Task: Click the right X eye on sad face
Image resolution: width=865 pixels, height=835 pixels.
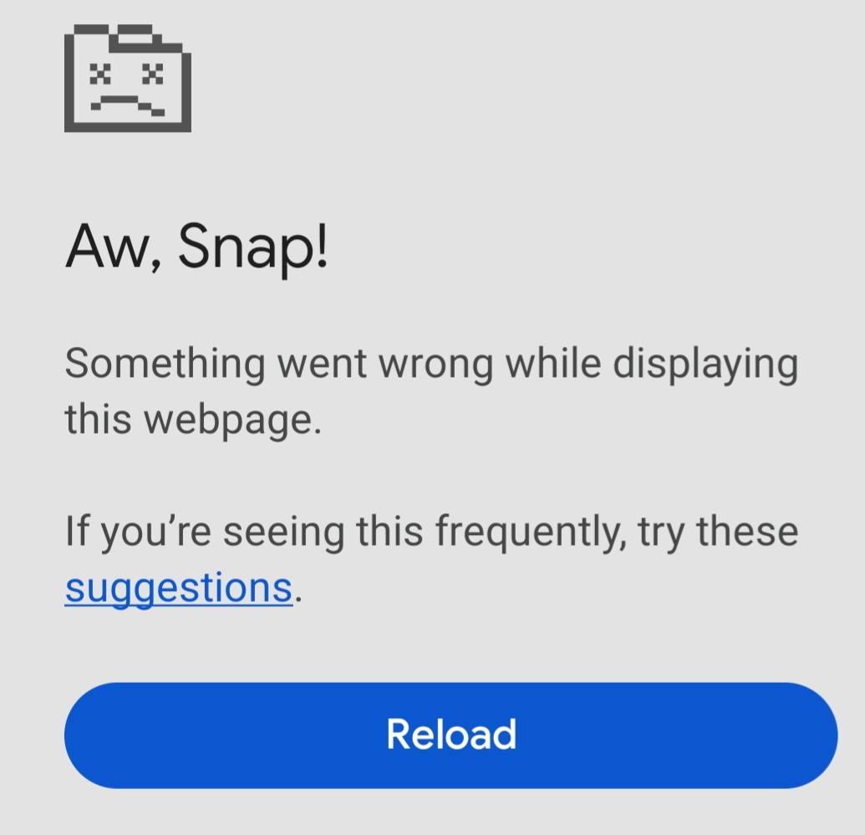Action: [153, 74]
